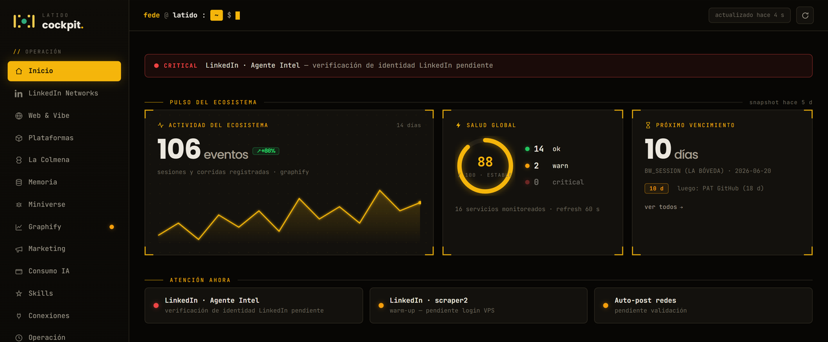Click the 'fede' username in prompt
828x342 pixels.
coord(151,15)
